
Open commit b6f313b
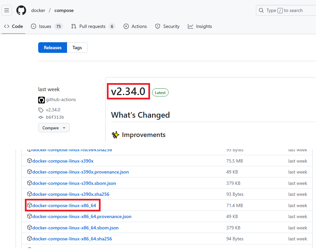point(55,117)
